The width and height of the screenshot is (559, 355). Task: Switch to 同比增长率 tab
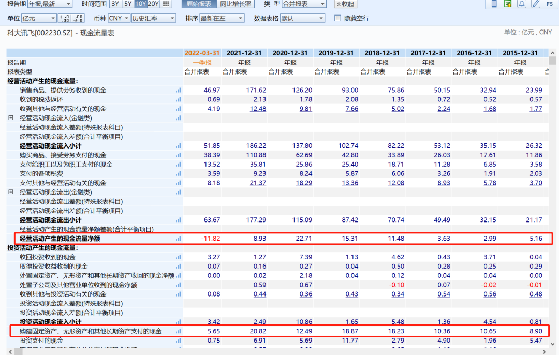point(236,4)
